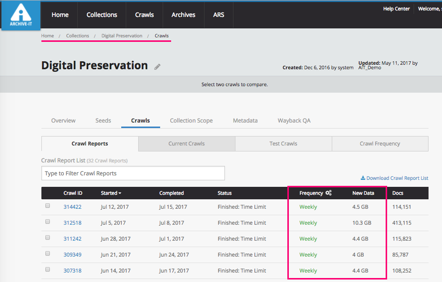
Task: Select the checkbox for crawl 312518
Action: (x=48, y=222)
